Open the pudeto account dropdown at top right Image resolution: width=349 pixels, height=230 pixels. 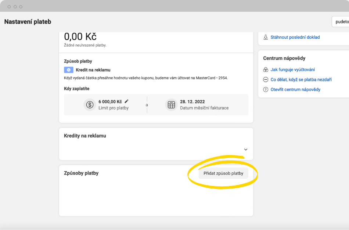341,22
